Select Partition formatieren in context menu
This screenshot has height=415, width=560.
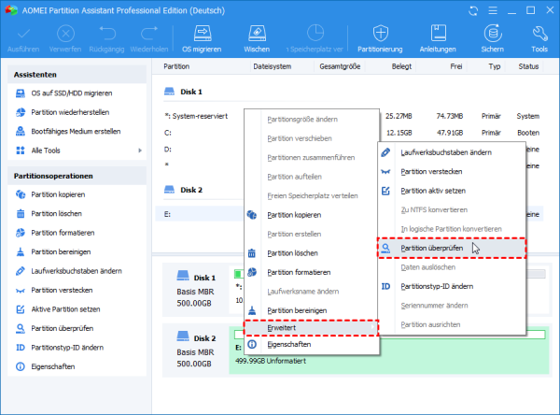point(311,272)
